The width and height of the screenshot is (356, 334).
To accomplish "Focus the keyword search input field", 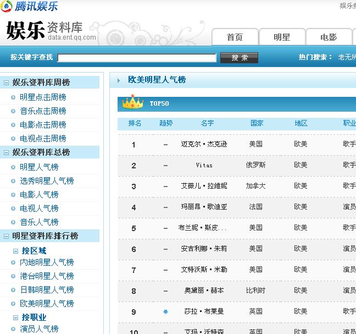I will pos(137,58).
